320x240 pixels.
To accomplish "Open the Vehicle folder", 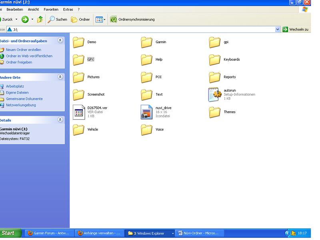I will tap(85, 130).
